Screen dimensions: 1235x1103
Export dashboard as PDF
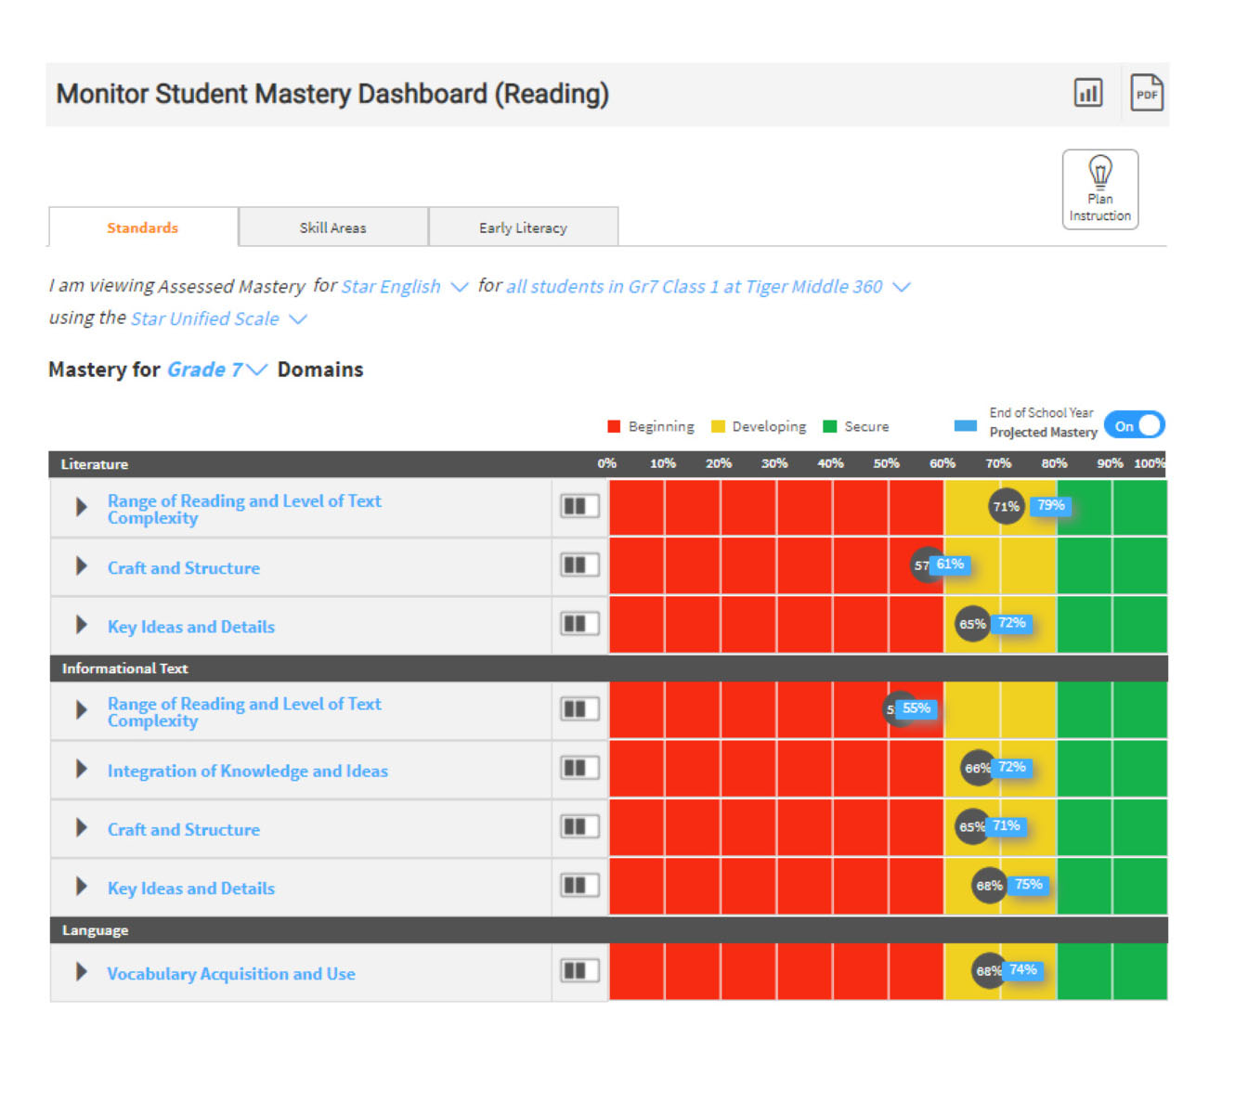[1147, 93]
